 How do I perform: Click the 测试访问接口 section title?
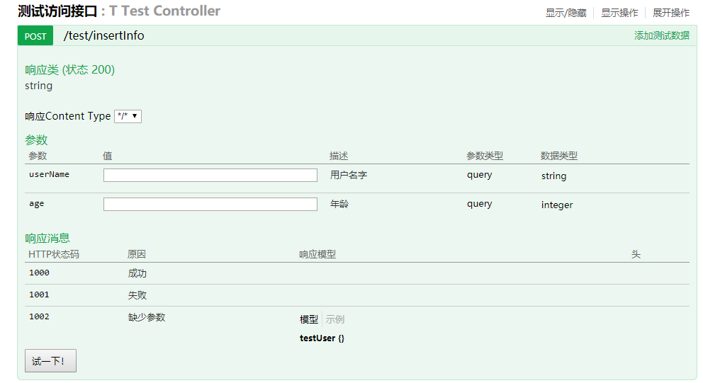[57, 11]
